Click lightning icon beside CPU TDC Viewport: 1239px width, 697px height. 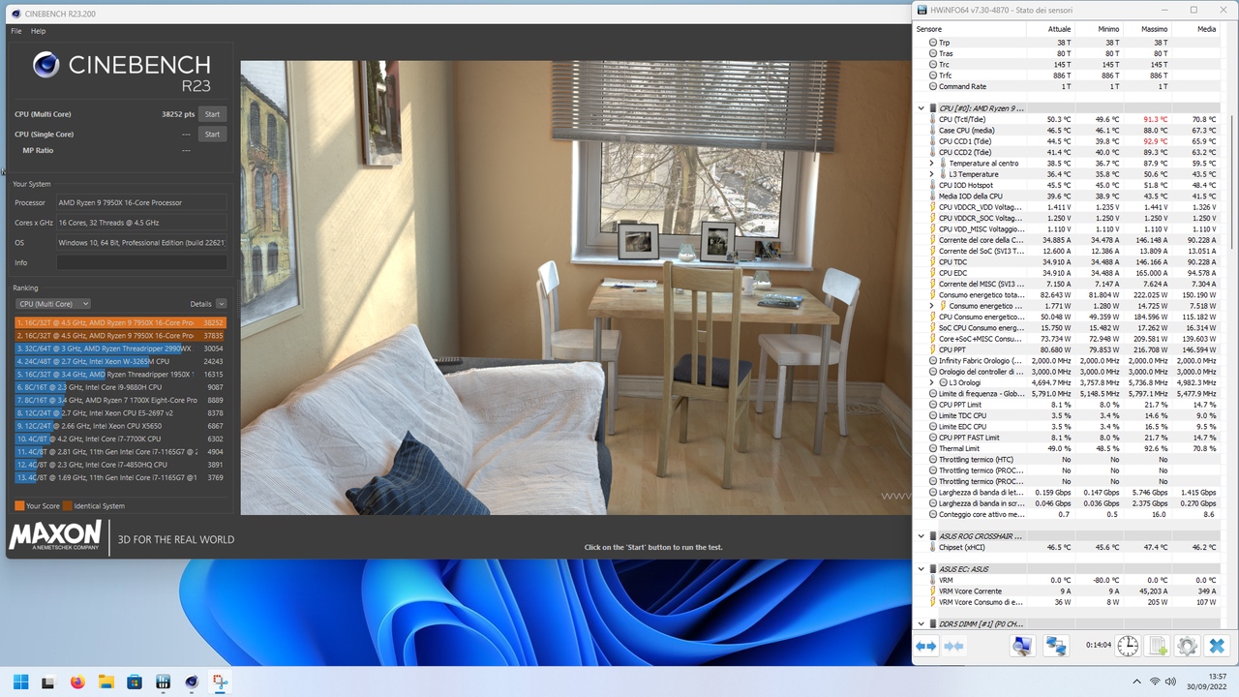(933, 261)
